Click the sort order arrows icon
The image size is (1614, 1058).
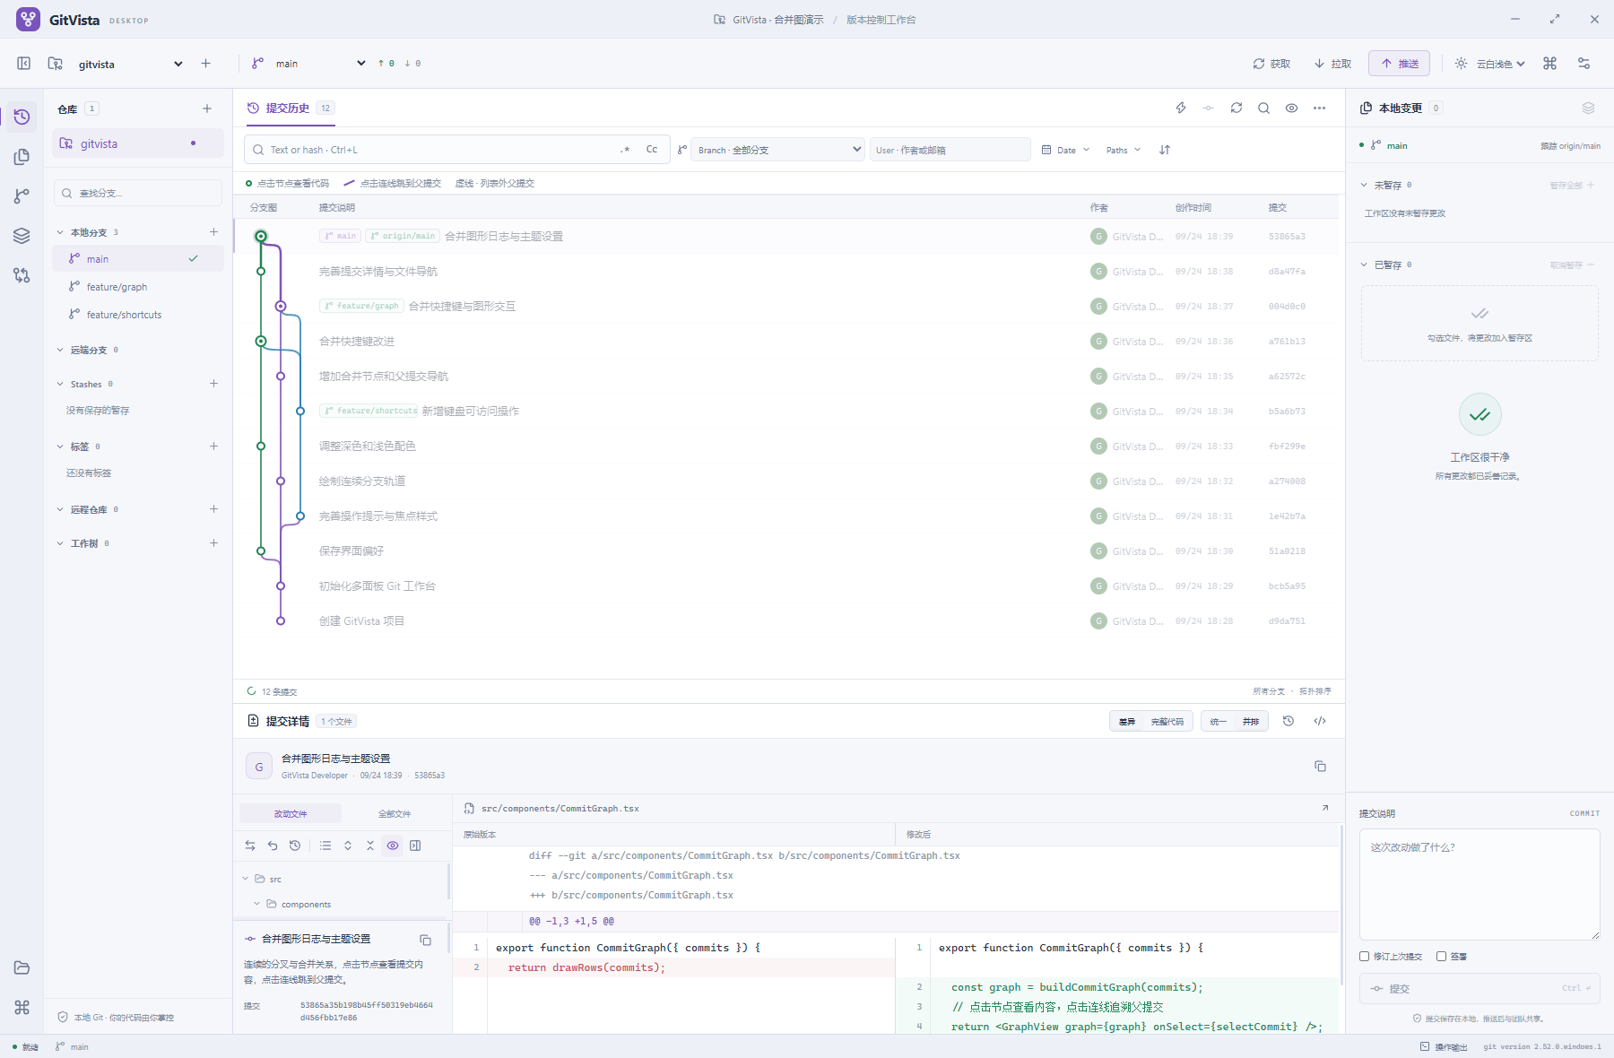click(x=1165, y=150)
